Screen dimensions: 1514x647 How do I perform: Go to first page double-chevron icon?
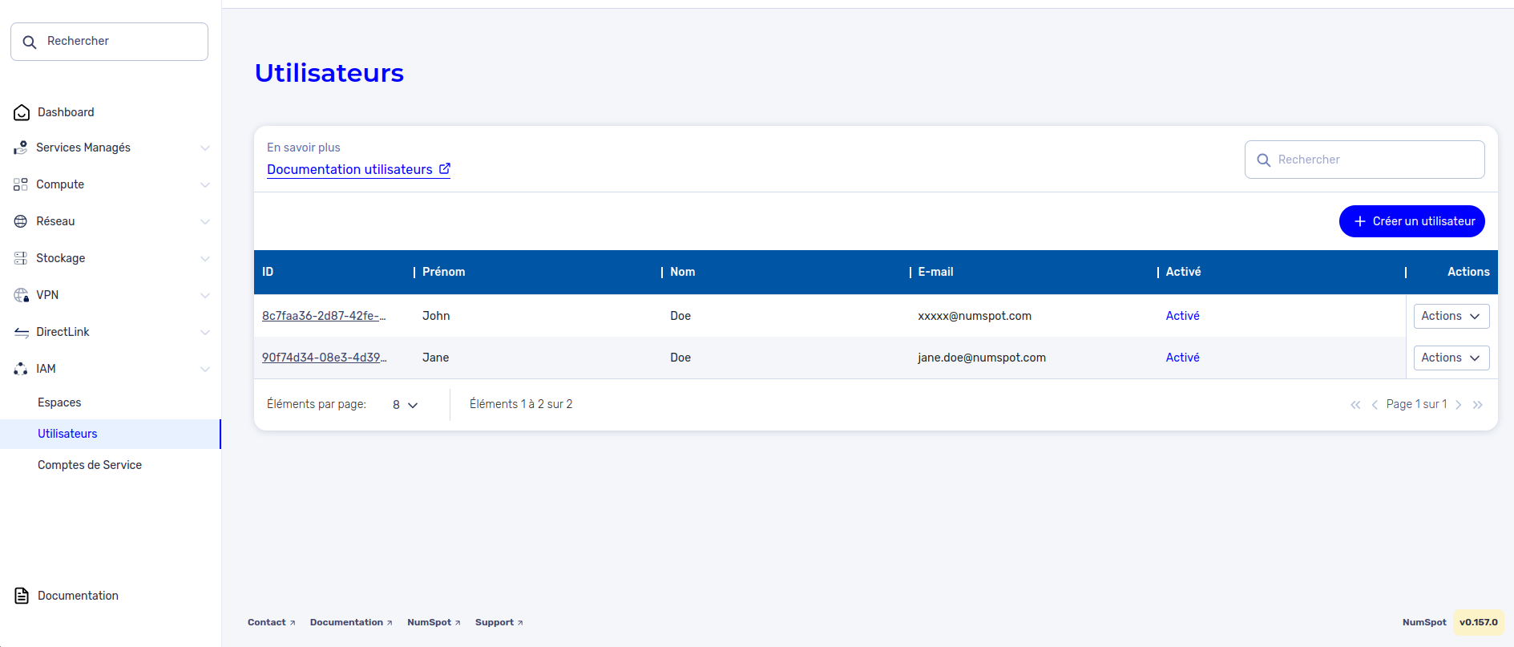click(x=1355, y=405)
